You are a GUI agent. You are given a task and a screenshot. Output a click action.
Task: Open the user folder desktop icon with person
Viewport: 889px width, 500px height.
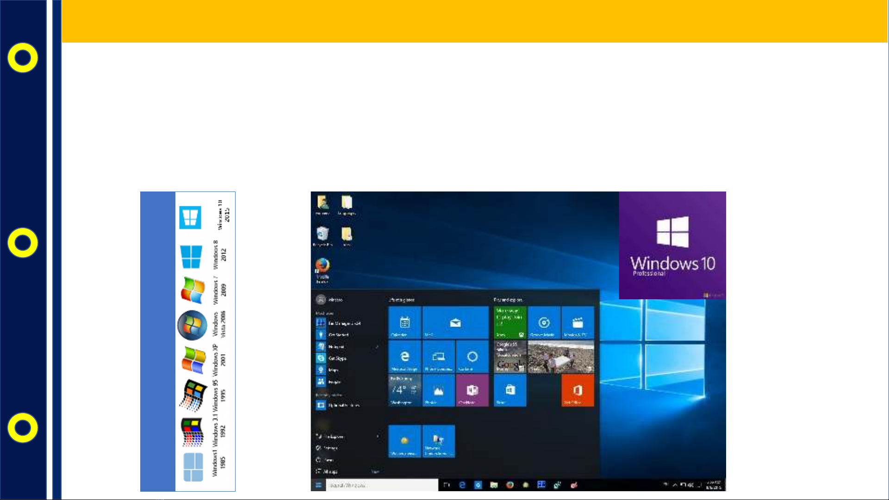coord(323,205)
